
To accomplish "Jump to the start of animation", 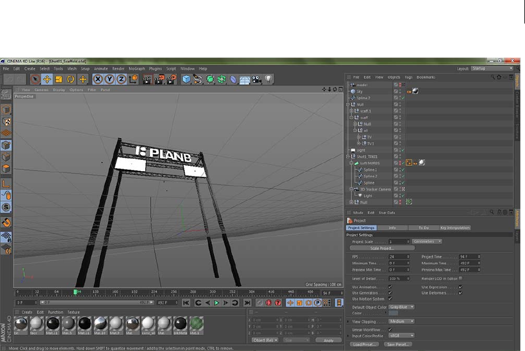I will click(186, 303).
